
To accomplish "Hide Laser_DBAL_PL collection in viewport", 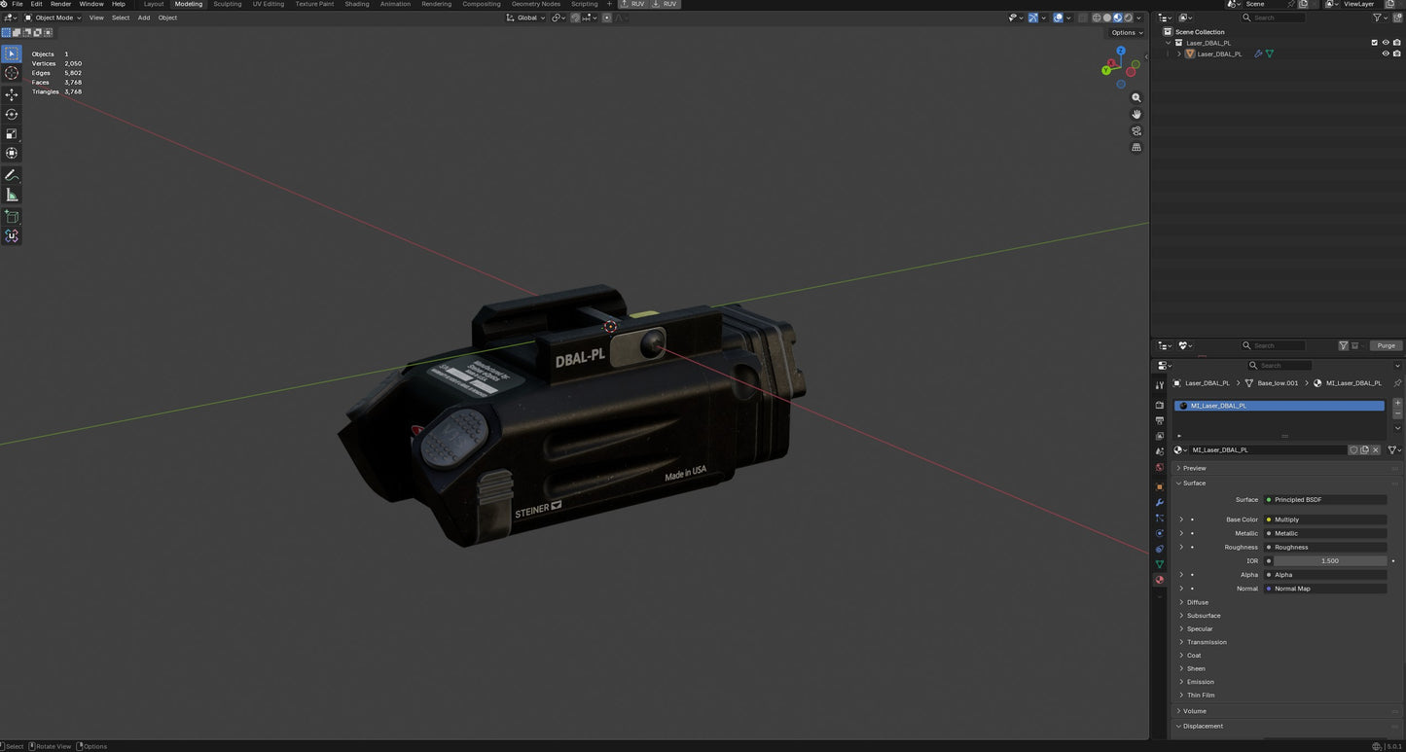I will pyautogui.click(x=1386, y=43).
